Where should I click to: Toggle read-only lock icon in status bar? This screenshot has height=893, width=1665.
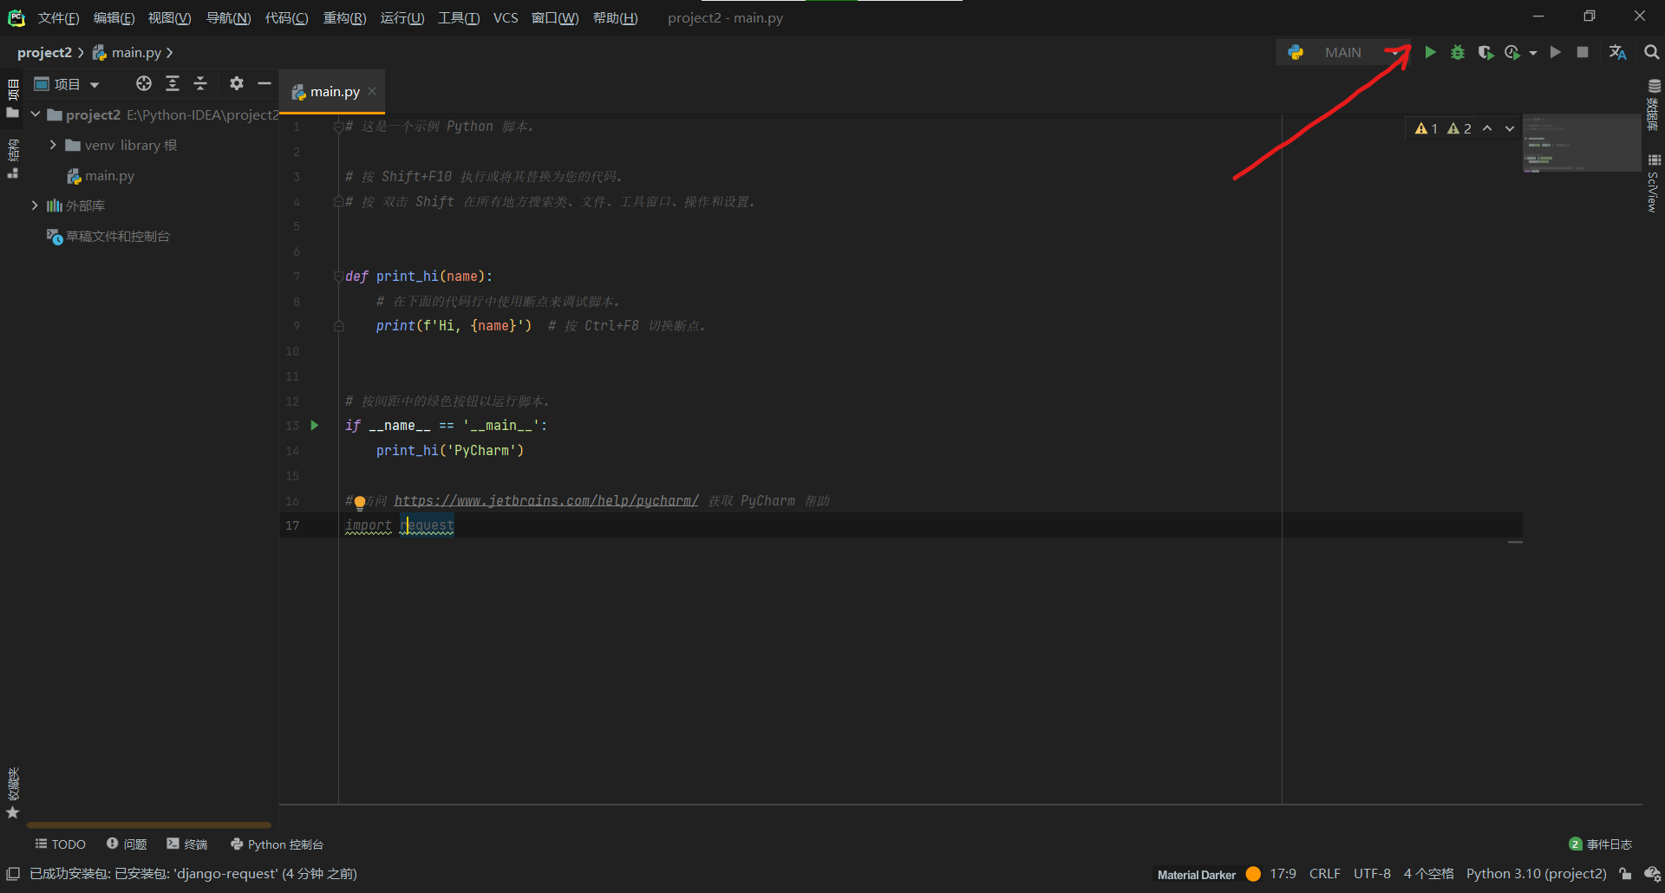[1625, 874]
